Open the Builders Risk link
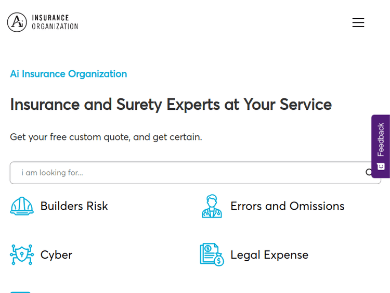The image size is (390, 293). coord(74,206)
